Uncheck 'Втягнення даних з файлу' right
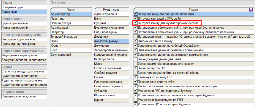 click(136, 41)
